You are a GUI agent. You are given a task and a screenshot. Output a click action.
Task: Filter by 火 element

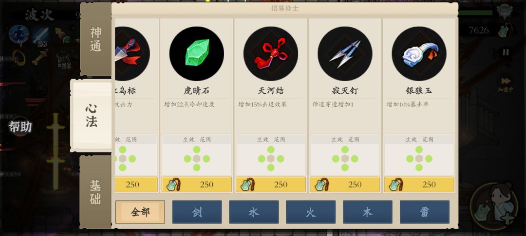click(x=311, y=212)
